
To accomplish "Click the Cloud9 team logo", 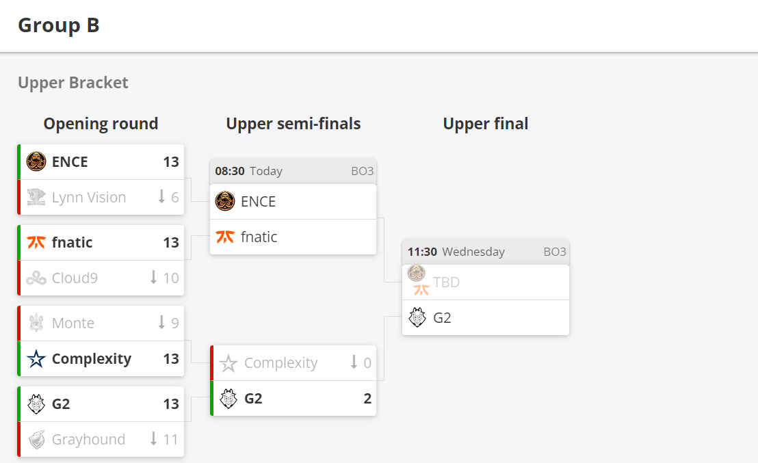I will click(36, 278).
